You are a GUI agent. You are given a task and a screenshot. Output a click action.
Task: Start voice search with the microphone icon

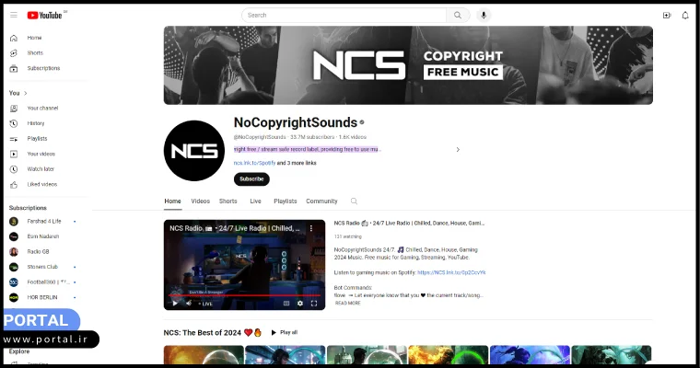click(483, 15)
